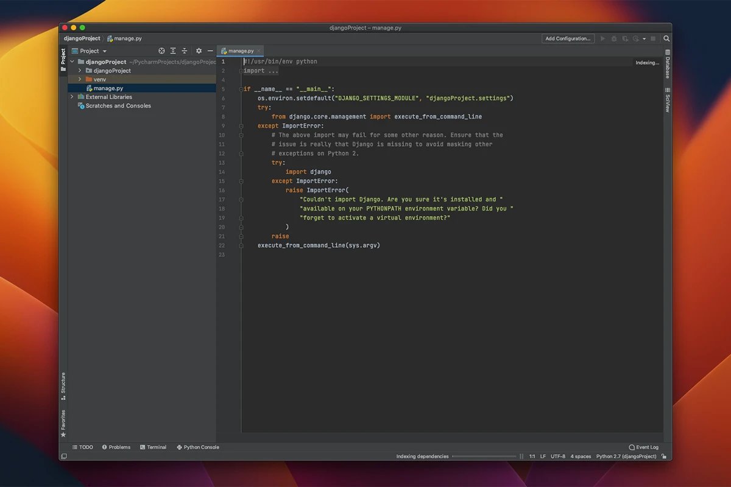Screen dimensions: 731x487
Task: Open the Favorites tool window
Action: tap(63, 419)
